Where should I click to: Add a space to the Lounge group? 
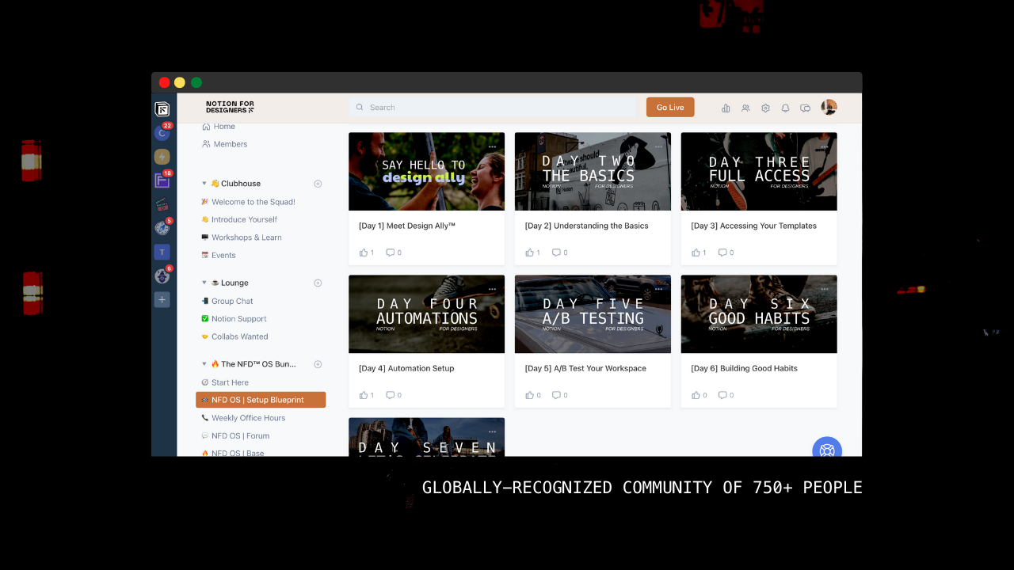click(x=318, y=283)
